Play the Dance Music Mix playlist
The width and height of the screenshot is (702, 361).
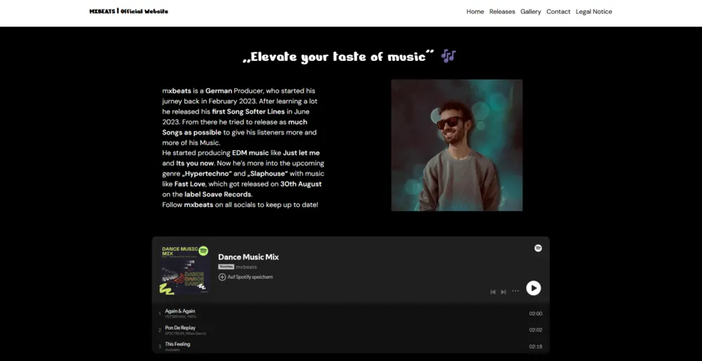coord(534,288)
